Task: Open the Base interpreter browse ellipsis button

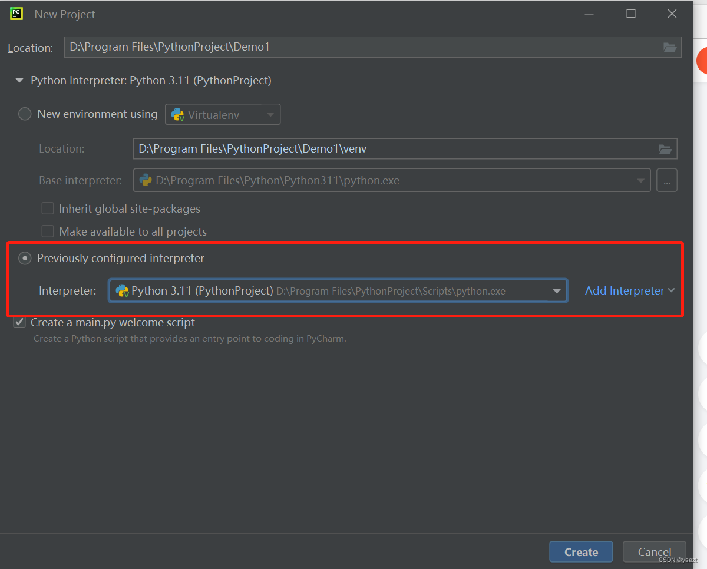Action: click(666, 181)
